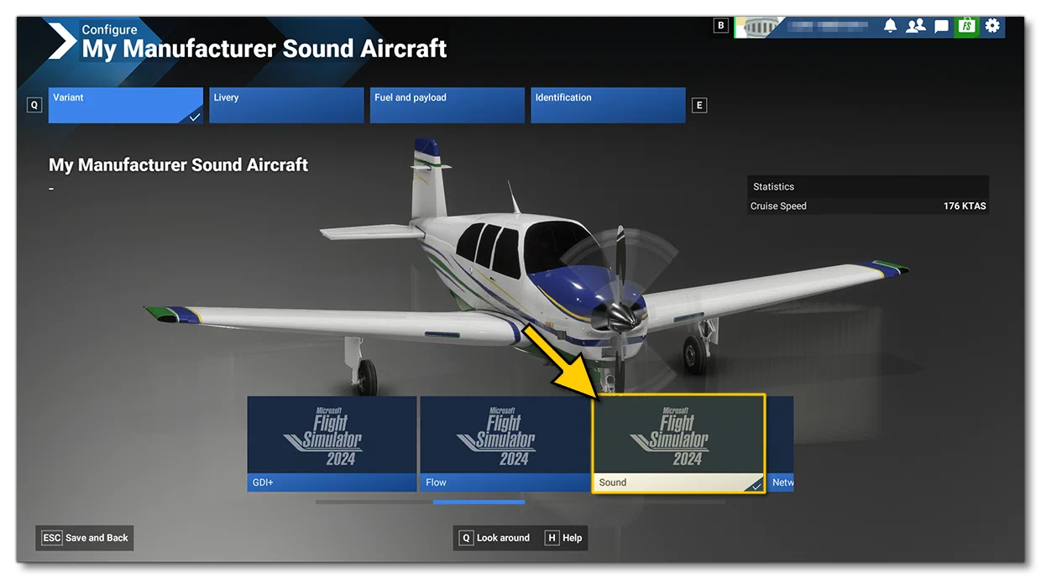Click the 176 KTAS value

pos(965,206)
